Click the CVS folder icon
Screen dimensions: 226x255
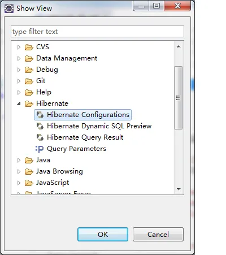pos(29,47)
